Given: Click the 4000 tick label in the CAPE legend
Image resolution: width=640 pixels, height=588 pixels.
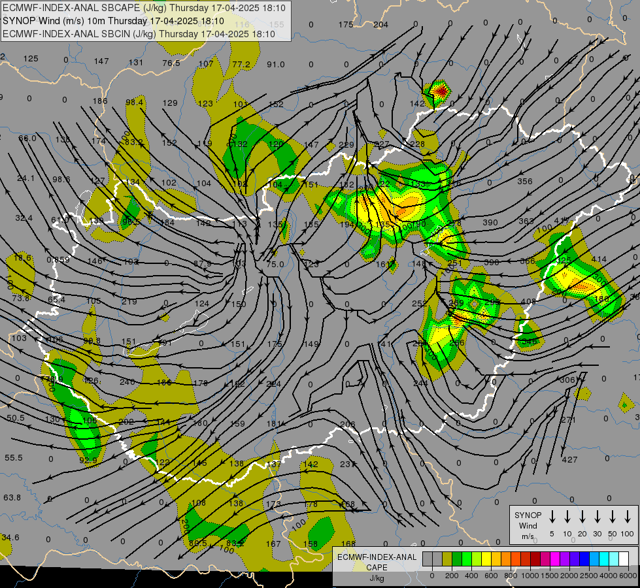Looking at the screenshot, I should (608, 576).
